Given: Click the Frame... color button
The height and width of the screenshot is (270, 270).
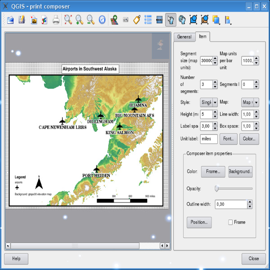Looking at the screenshot, I should click(213, 172).
